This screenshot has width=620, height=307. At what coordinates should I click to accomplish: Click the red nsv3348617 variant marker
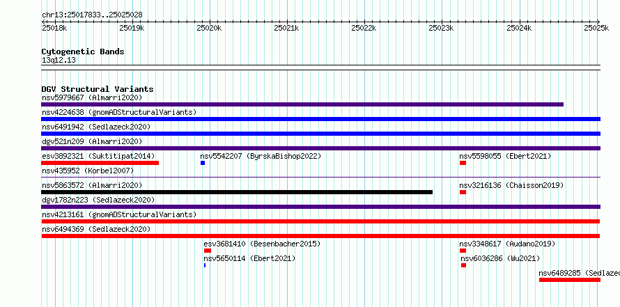pos(463,251)
